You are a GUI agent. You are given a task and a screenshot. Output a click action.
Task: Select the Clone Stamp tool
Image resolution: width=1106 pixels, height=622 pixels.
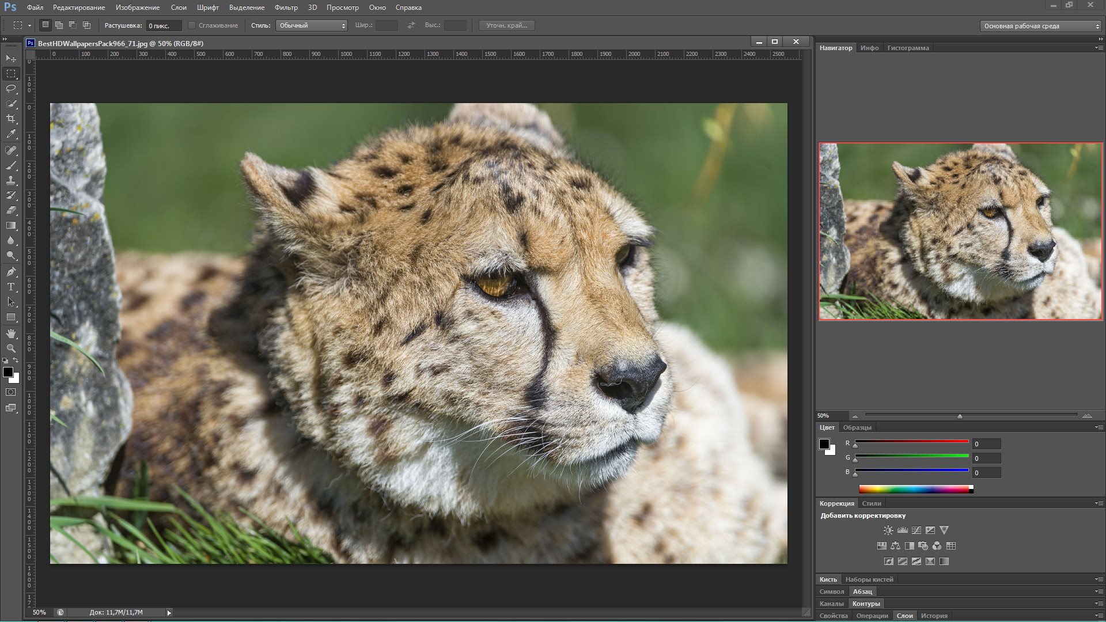tap(10, 181)
